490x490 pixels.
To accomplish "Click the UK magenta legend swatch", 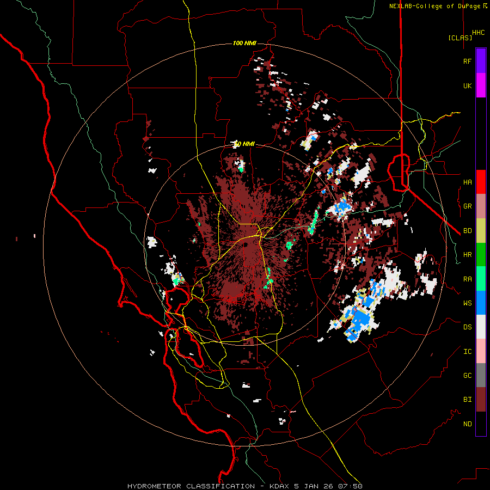I will coord(481,85).
